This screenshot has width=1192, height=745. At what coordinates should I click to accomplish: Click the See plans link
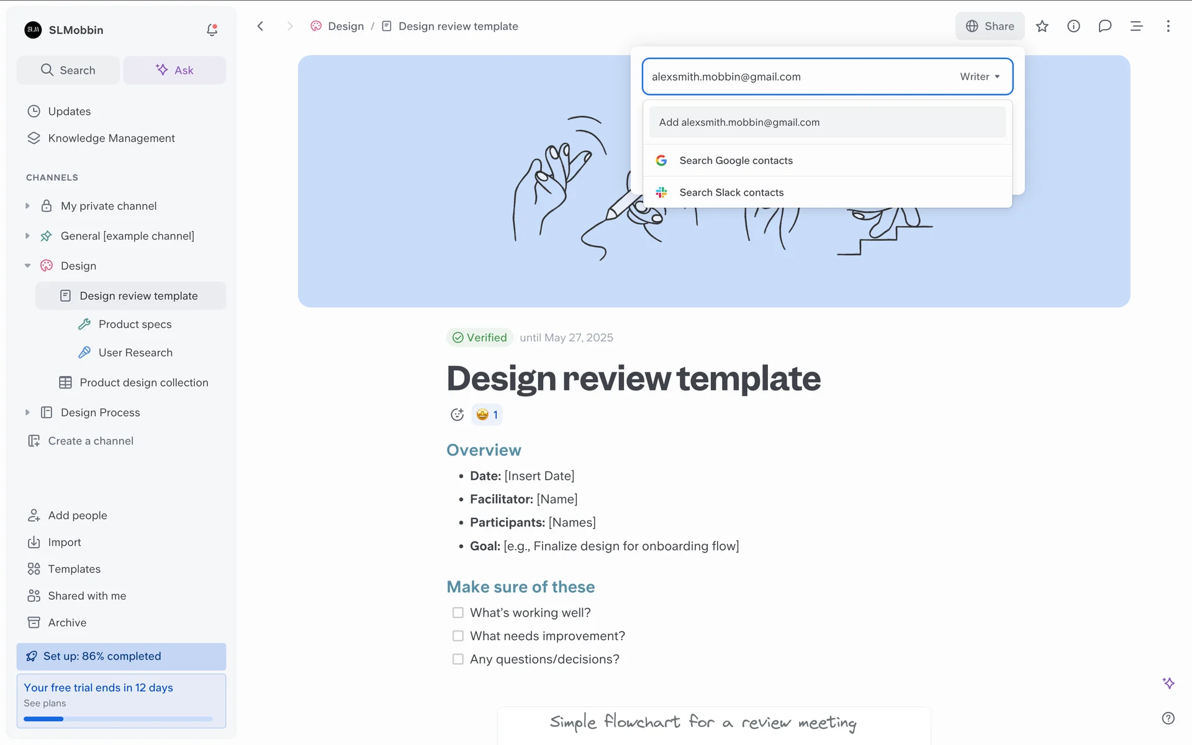(x=45, y=703)
